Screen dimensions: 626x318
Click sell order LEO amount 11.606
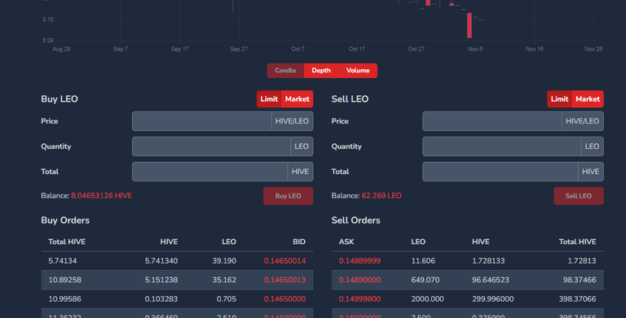click(x=423, y=261)
